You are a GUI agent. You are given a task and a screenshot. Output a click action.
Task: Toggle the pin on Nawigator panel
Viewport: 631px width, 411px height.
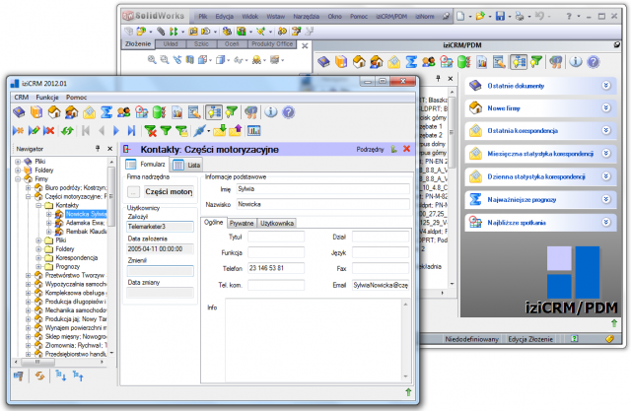[98, 149]
